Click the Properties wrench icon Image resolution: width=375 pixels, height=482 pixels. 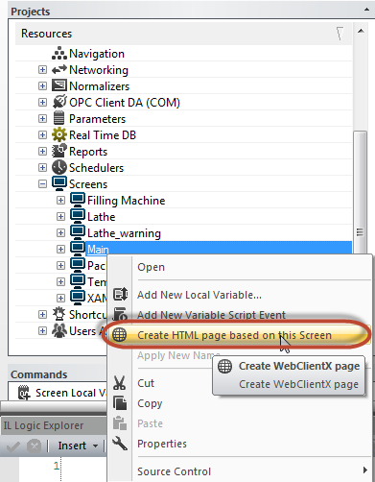[120, 444]
